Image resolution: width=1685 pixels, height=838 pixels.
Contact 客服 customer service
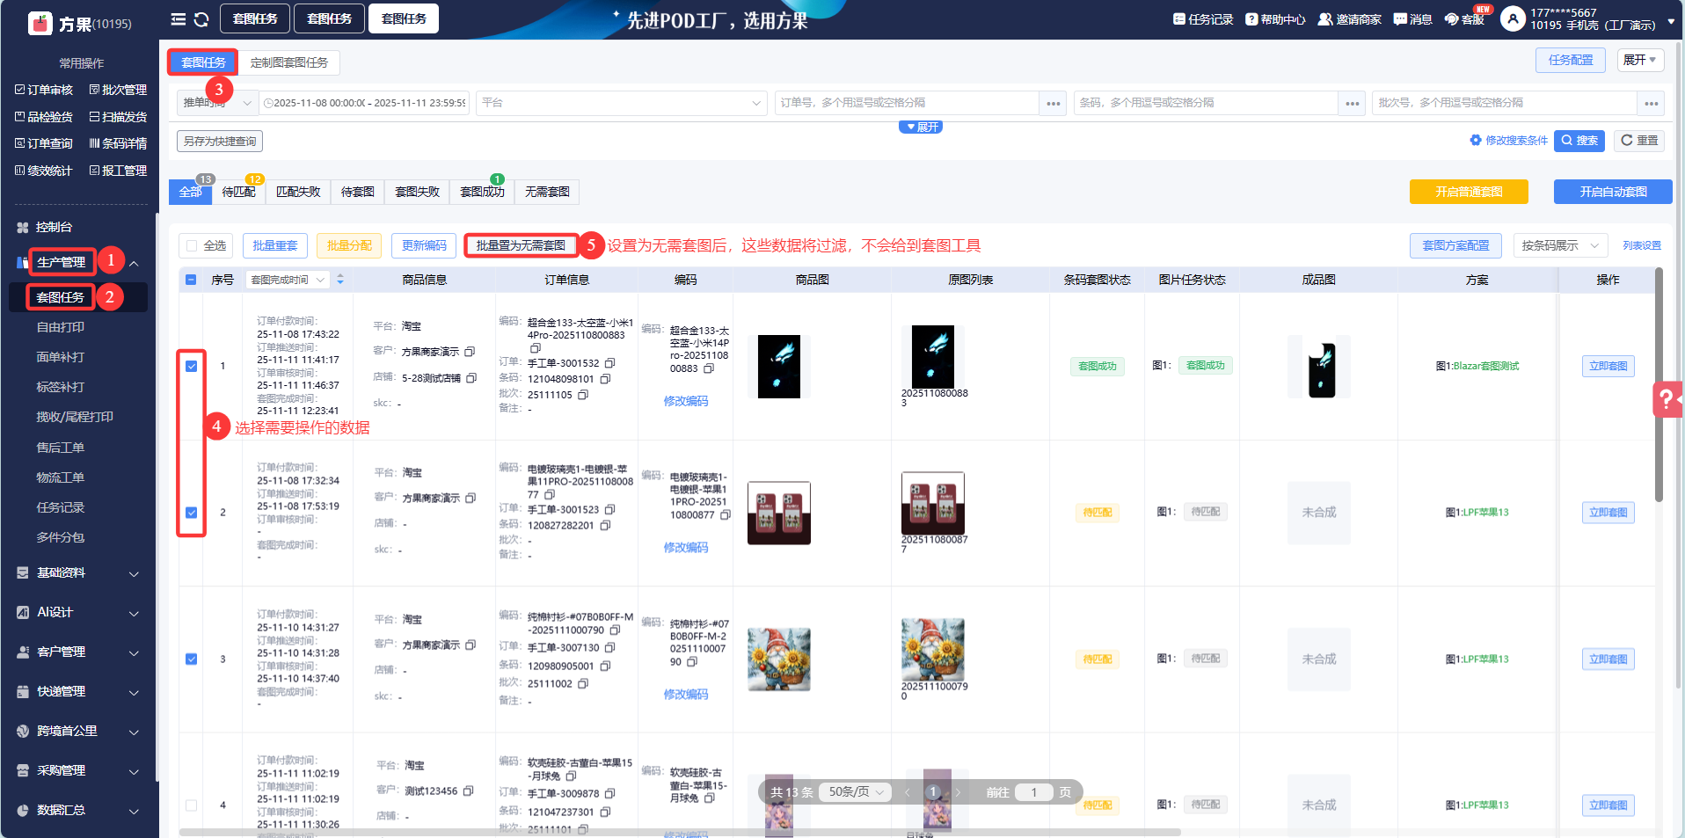[1464, 19]
